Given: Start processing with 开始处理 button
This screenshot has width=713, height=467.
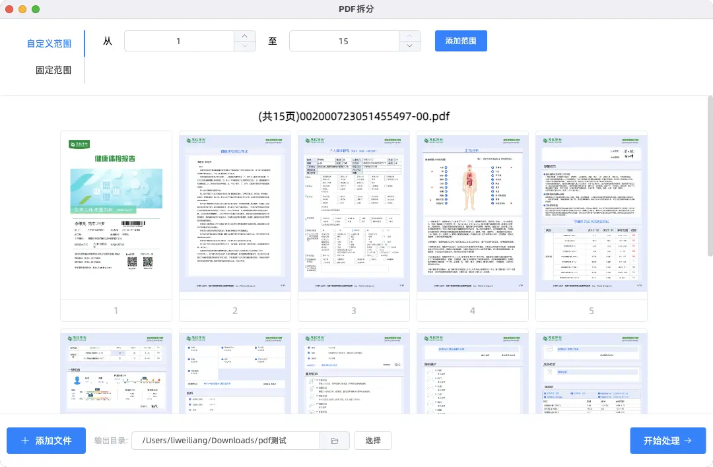Looking at the screenshot, I should pyautogui.click(x=667, y=441).
